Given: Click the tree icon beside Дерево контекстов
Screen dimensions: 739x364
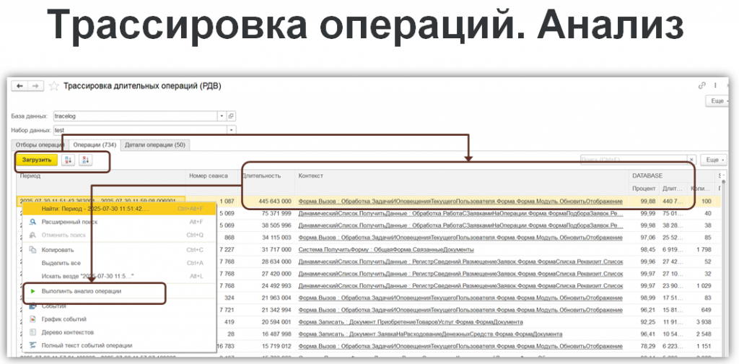Looking at the screenshot, I should pos(32,332).
